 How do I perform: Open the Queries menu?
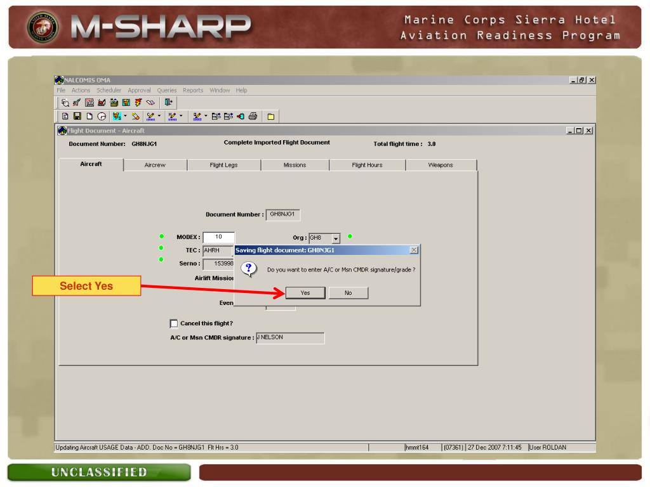pyautogui.click(x=167, y=90)
